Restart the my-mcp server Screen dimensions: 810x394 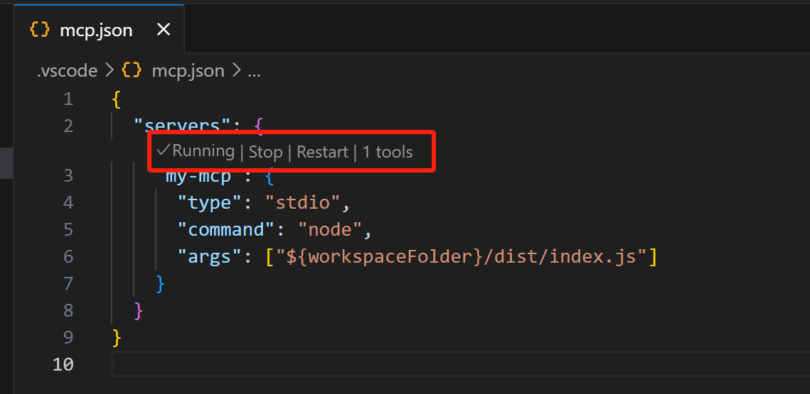tap(322, 152)
